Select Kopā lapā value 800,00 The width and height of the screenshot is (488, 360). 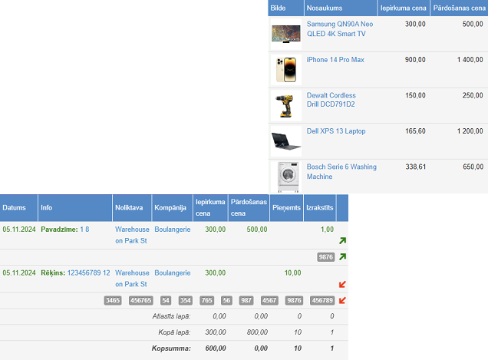pyautogui.click(x=257, y=332)
